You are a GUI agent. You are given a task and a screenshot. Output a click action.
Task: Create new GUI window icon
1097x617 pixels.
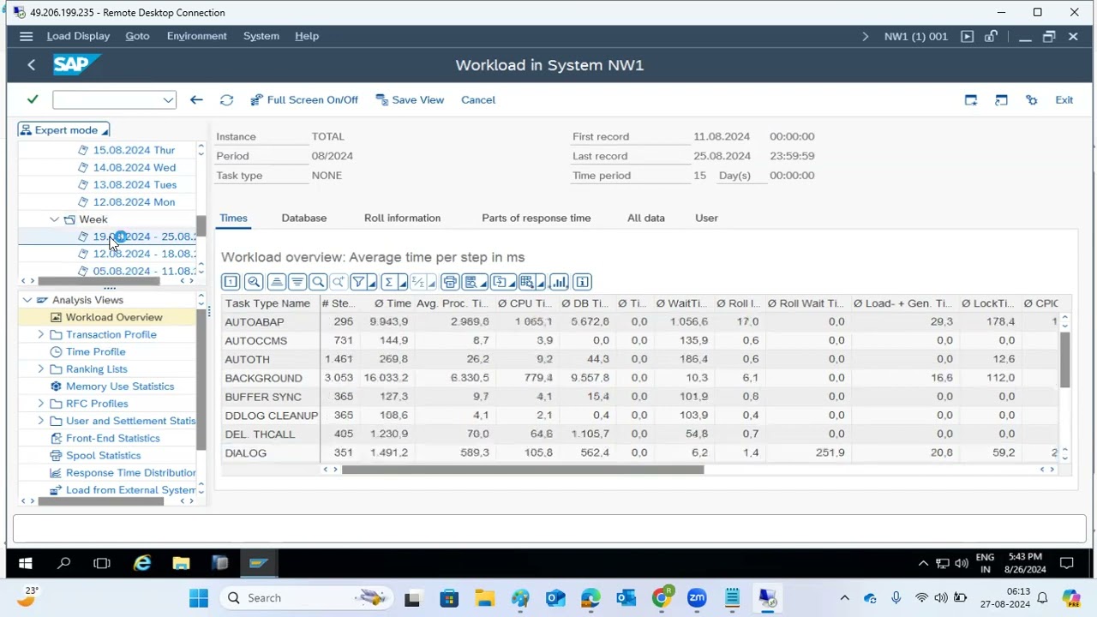[971, 100]
